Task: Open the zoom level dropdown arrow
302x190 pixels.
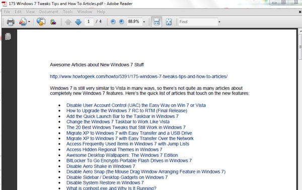Action: pyautogui.click(x=144, y=22)
